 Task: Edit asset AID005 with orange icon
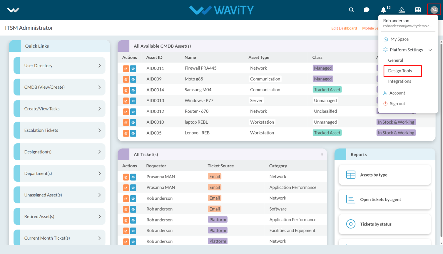(126, 133)
